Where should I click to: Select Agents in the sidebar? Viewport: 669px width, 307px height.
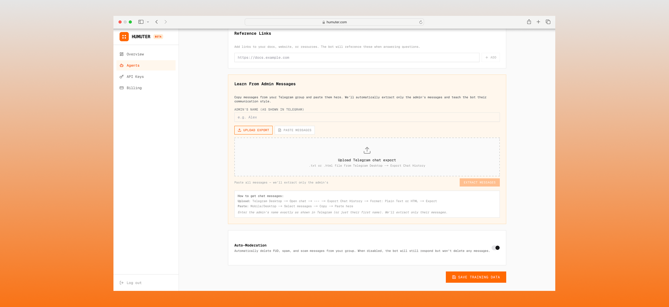pyautogui.click(x=133, y=65)
